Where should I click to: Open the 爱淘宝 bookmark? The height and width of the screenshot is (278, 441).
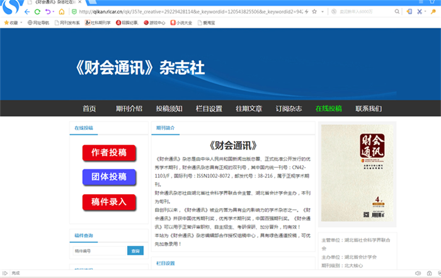[206, 23]
